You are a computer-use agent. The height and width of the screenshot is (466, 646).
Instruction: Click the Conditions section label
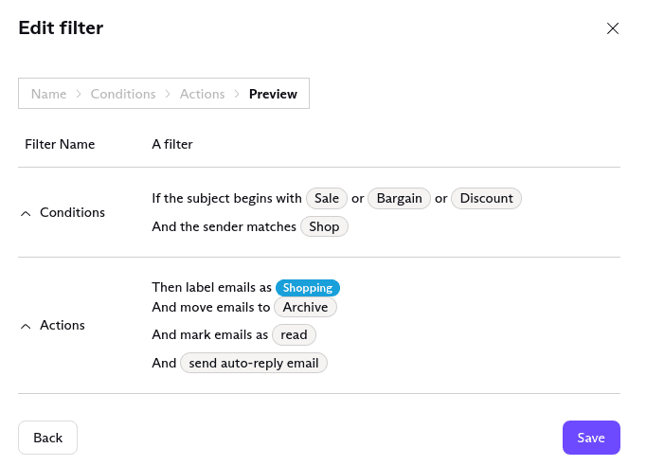[x=72, y=213]
